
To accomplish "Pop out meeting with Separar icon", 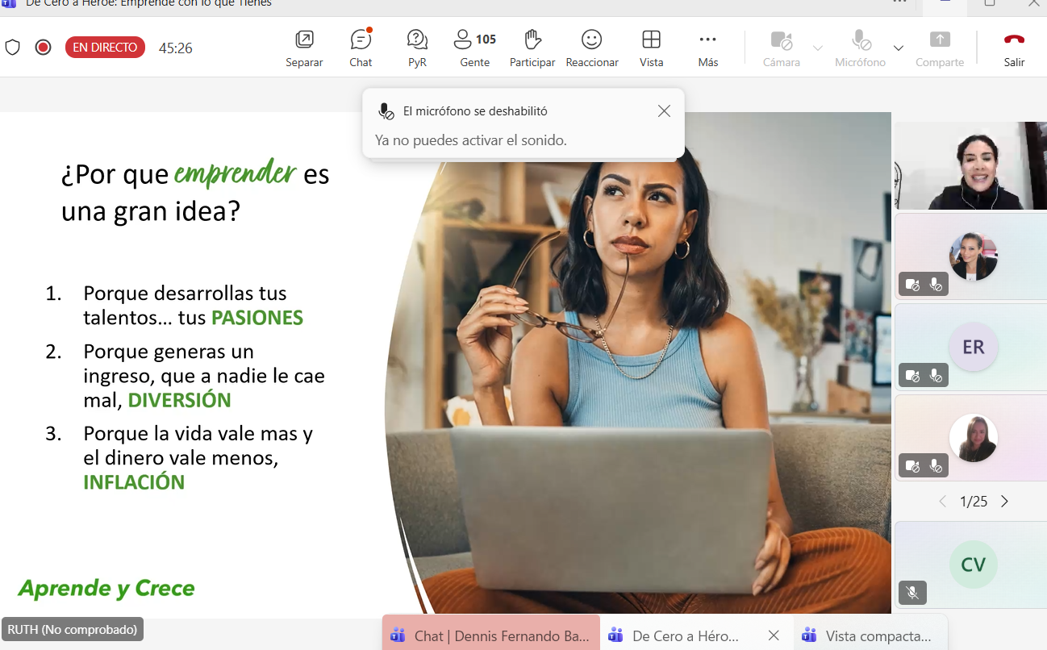I will tap(304, 48).
